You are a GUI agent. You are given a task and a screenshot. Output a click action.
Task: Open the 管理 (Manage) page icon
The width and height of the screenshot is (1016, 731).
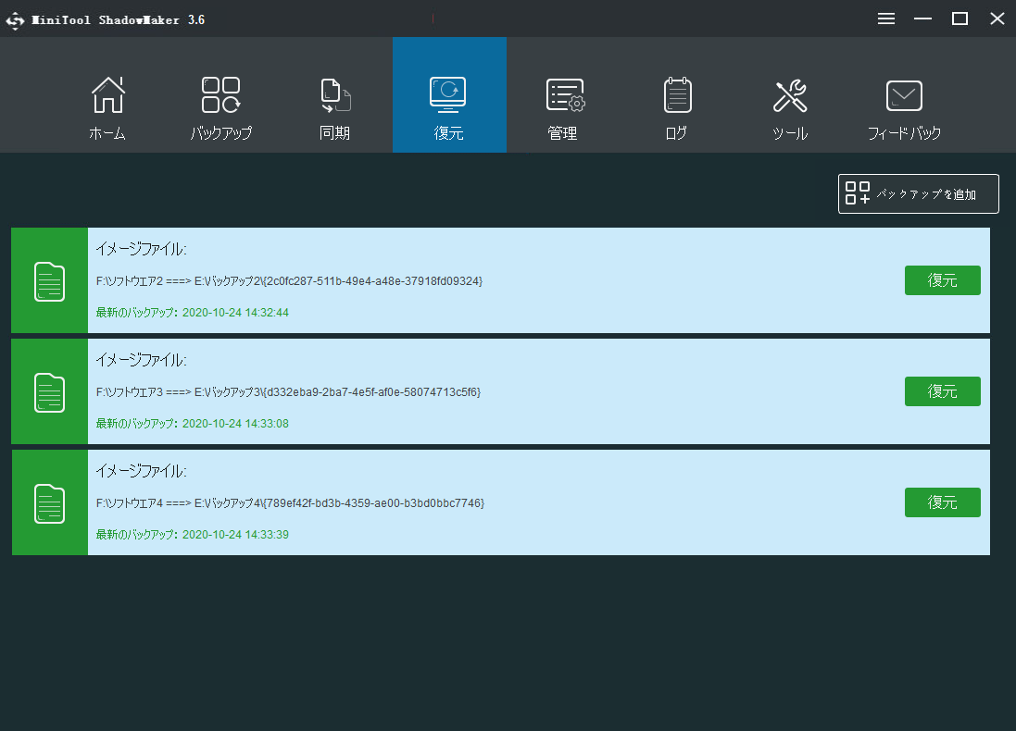point(563,95)
